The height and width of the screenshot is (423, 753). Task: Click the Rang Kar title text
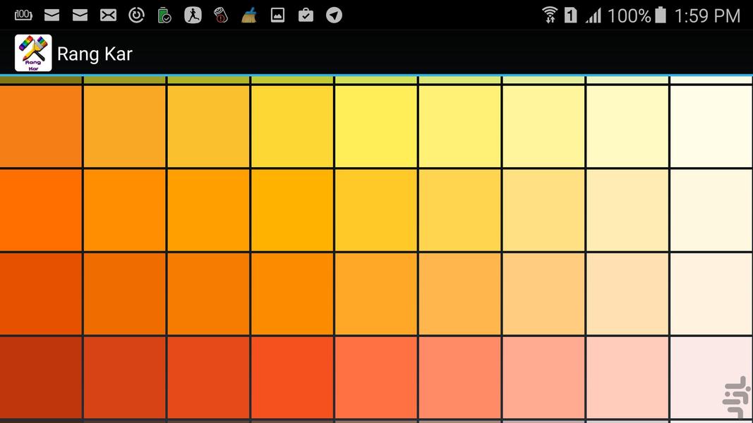click(95, 54)
